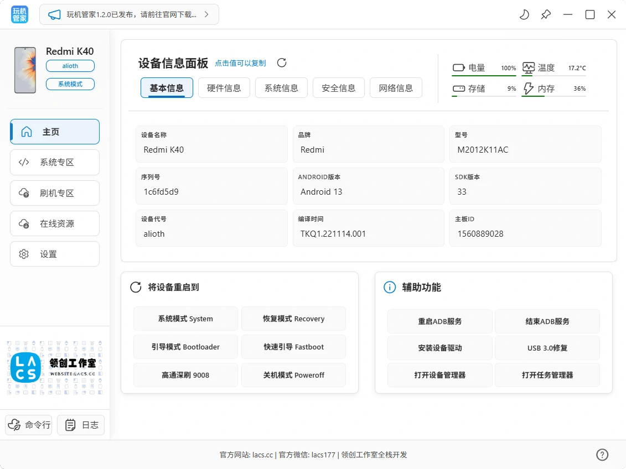
Task: Open the 安全信息 tab
Action: click(338, 87)
